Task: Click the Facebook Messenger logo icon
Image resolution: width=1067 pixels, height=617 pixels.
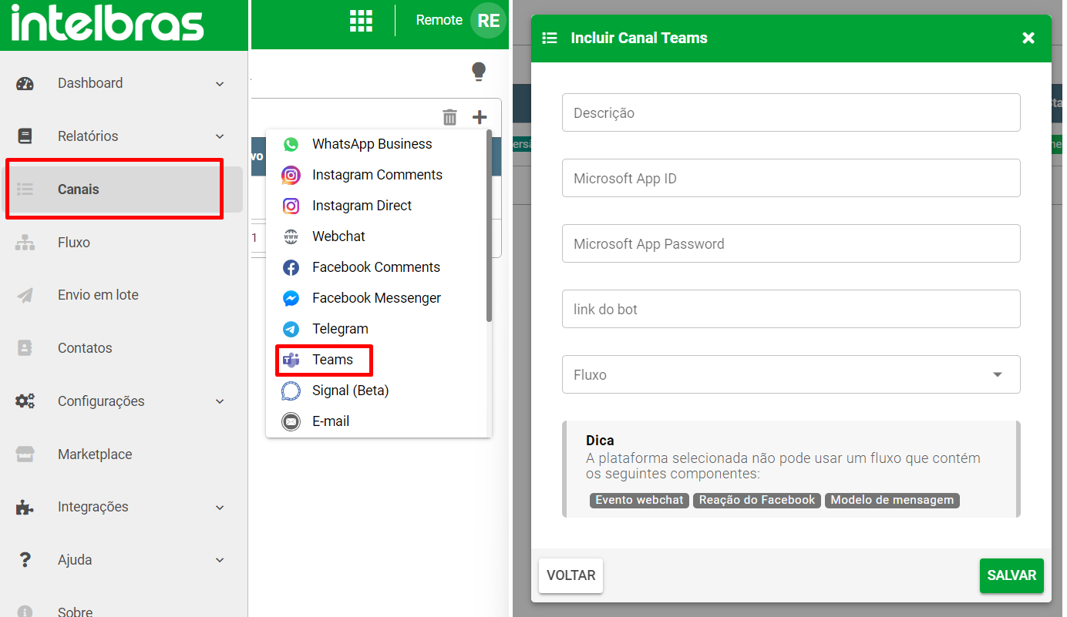Action: click(x=291, y=298)
